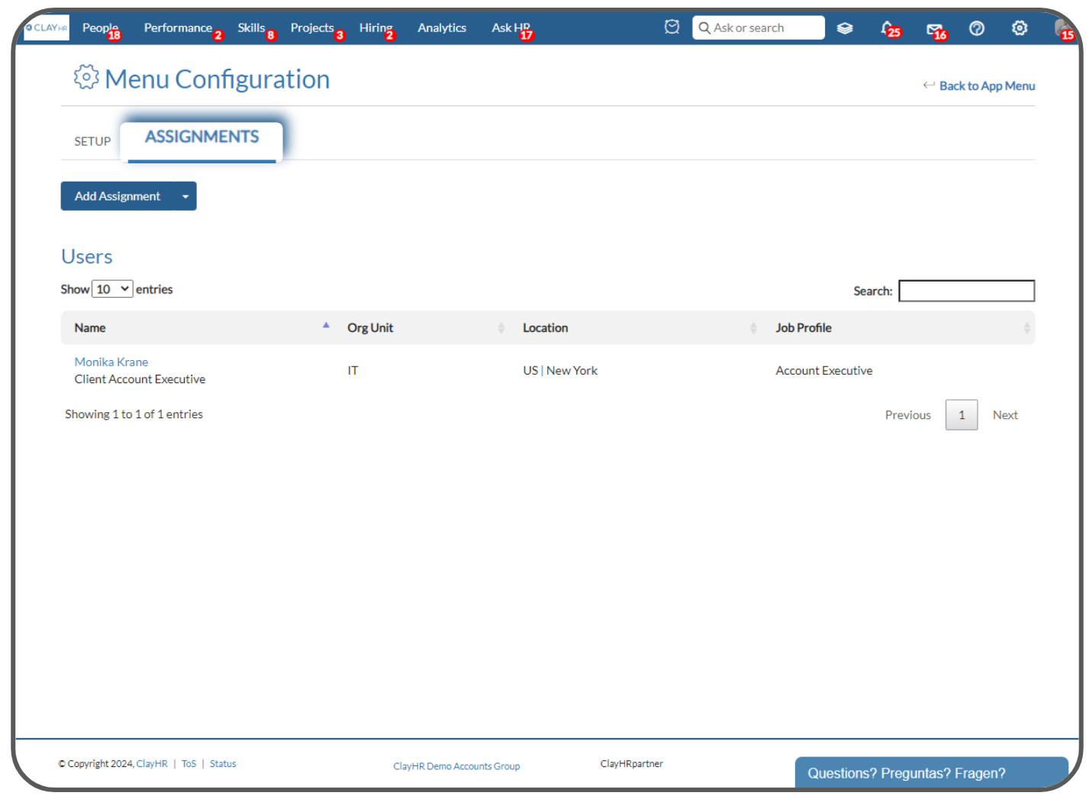Open help with the question mark icon

pos(977,28)
